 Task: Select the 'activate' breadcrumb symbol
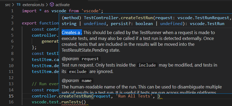coord(62,5)
